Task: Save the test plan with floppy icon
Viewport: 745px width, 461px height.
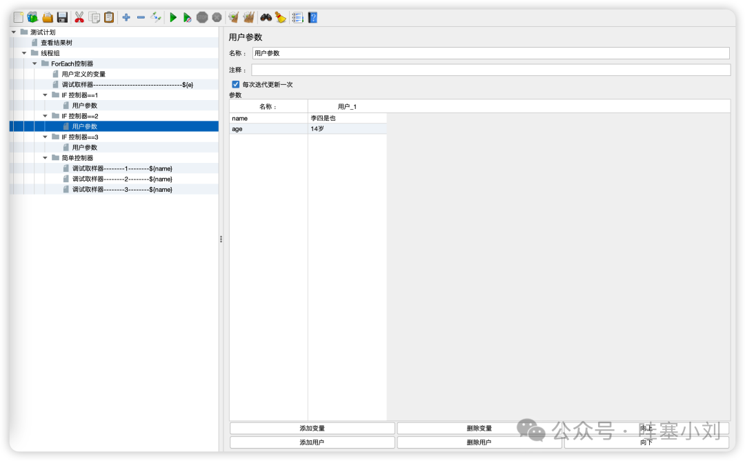Action: [62, 17]
